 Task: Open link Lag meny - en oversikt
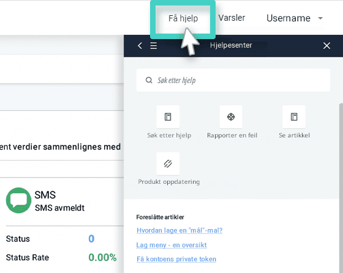pyautogui.click(x=171, y=245)
